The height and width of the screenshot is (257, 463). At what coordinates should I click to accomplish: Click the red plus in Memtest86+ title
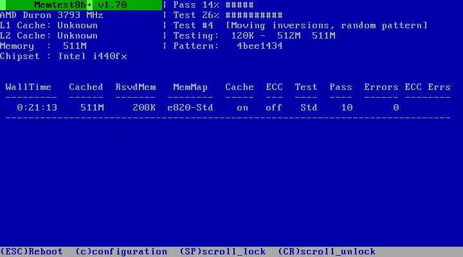(89, 5)
